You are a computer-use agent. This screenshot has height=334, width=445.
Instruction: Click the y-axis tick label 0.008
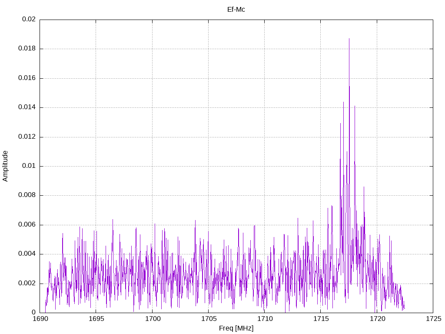[x=27, y=195]
